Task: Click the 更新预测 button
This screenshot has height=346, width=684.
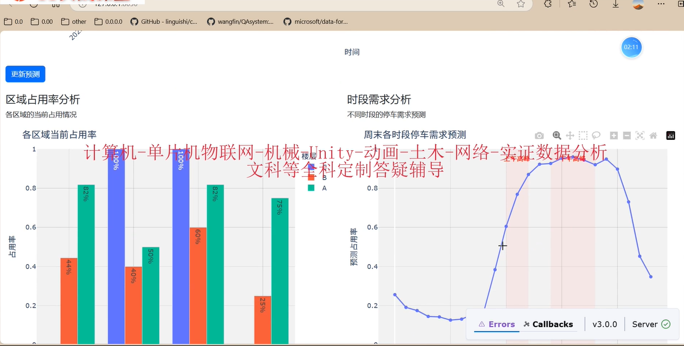Action: (26, 74)
